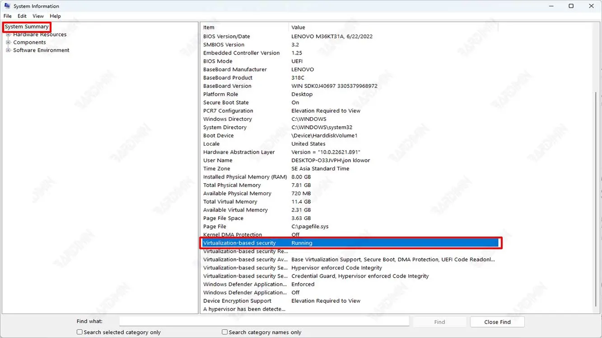The height and width of the screenshot is (338, 602).
Task: Click the Find button
Action: coord(439,322)
